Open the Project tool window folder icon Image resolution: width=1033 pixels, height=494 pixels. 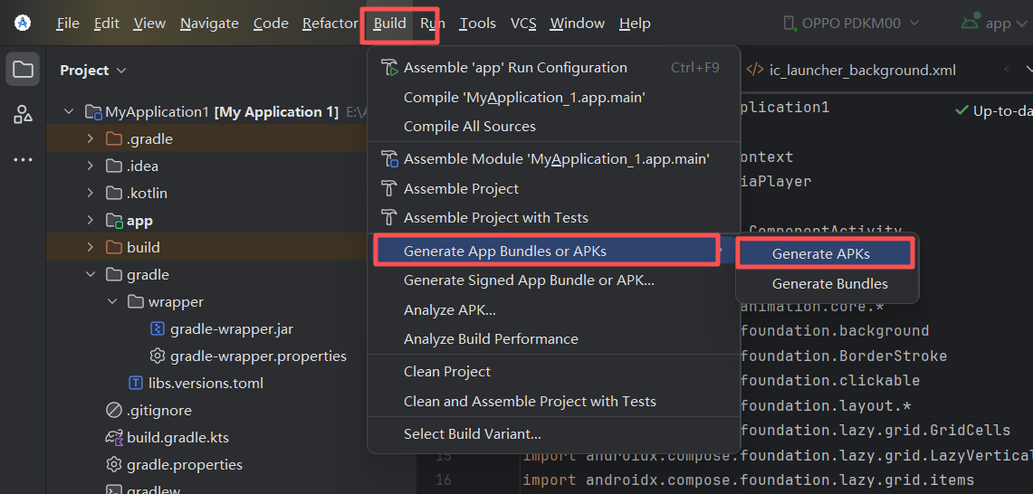(24, 70)
